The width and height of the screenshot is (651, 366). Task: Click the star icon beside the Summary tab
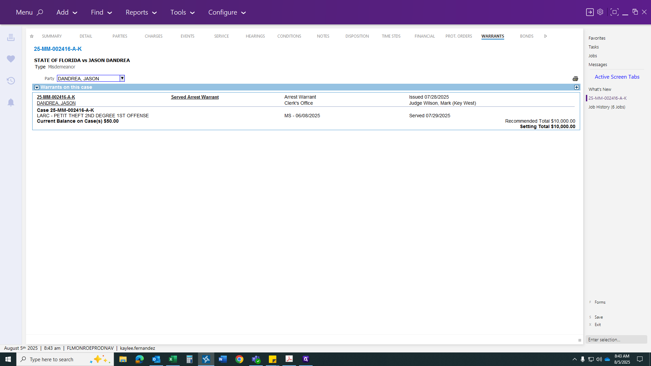[x=32, y=36]
